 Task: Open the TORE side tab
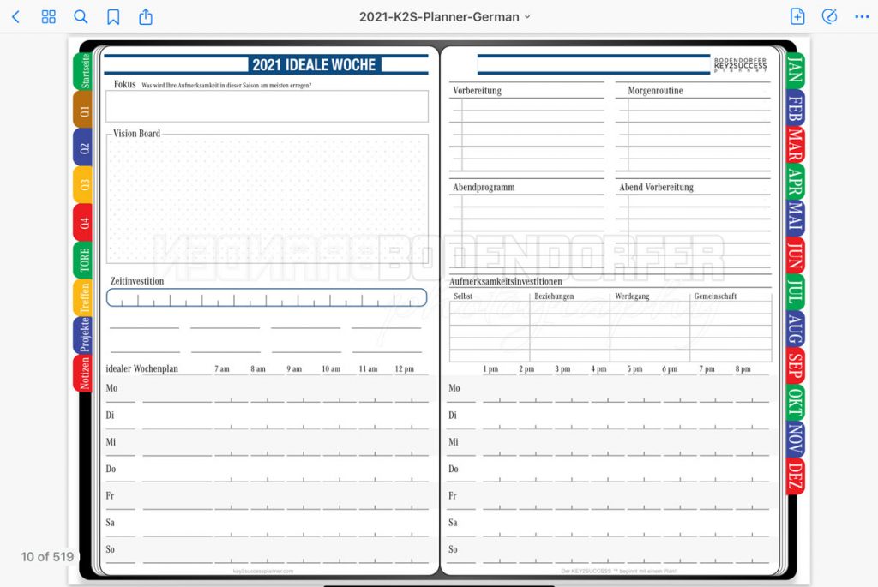[83, 261]
